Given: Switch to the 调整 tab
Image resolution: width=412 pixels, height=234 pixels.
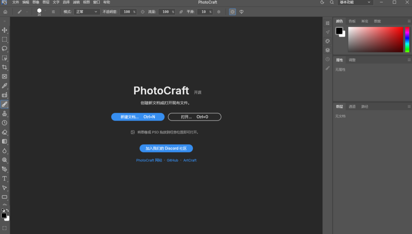Looking at the screenshot, I should (x=352, y=60).
